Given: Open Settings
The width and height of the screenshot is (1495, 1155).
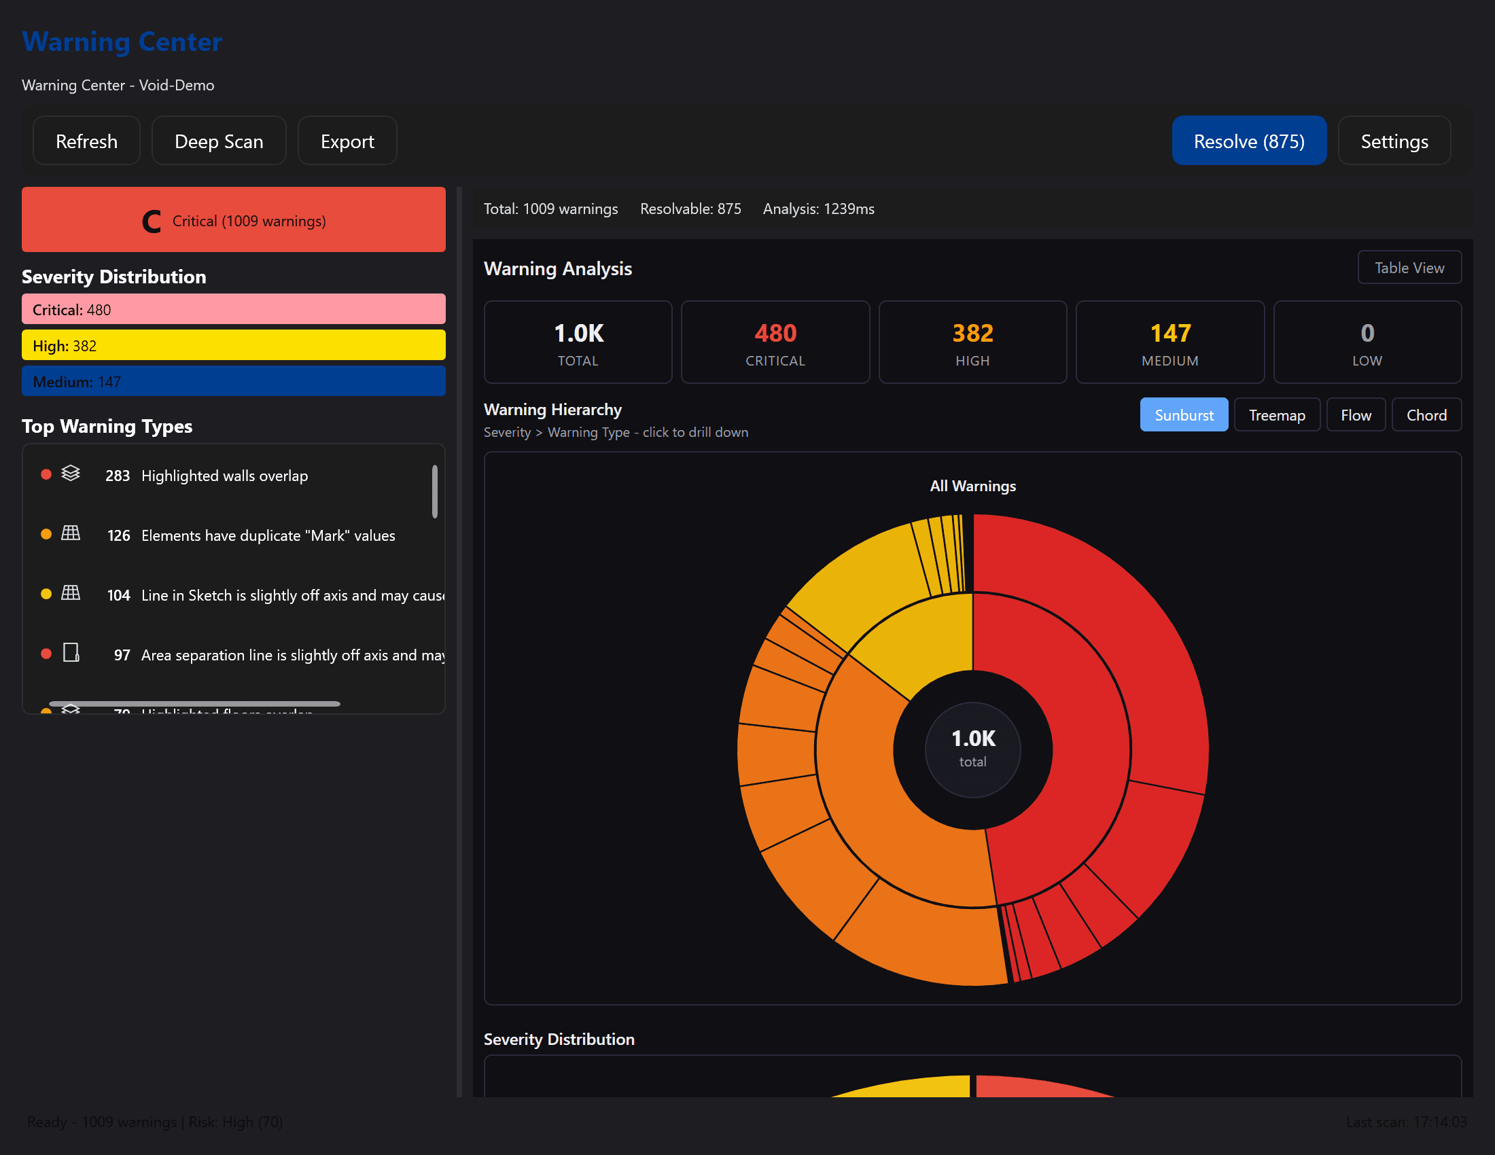Looking at the screenshot, I should [1394, 141].
